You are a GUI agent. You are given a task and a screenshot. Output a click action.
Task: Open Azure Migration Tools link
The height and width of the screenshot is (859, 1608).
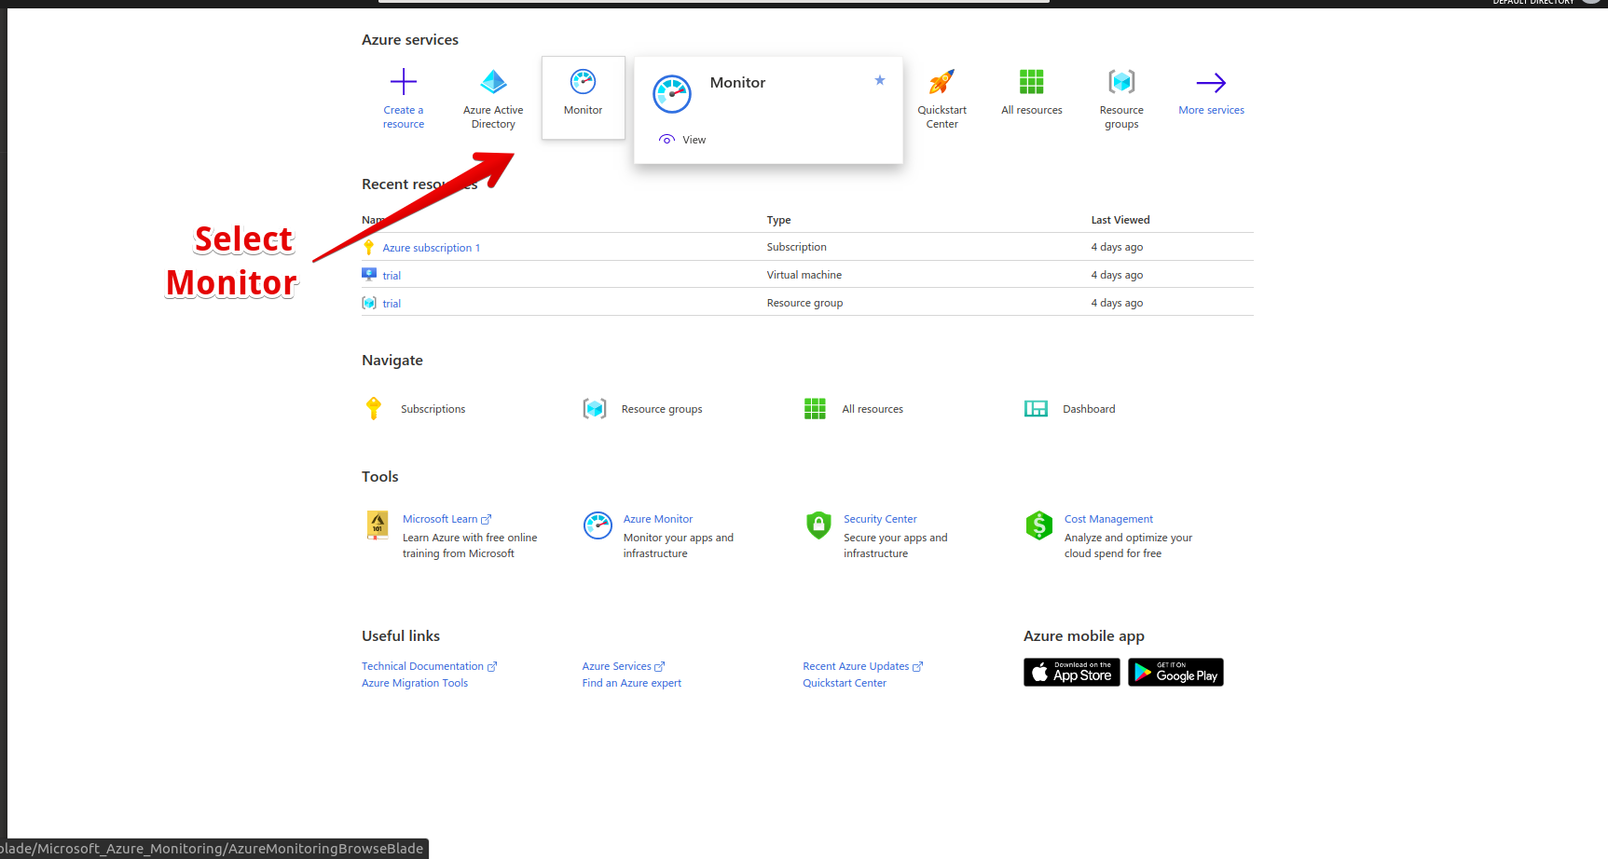click(415, 683)
